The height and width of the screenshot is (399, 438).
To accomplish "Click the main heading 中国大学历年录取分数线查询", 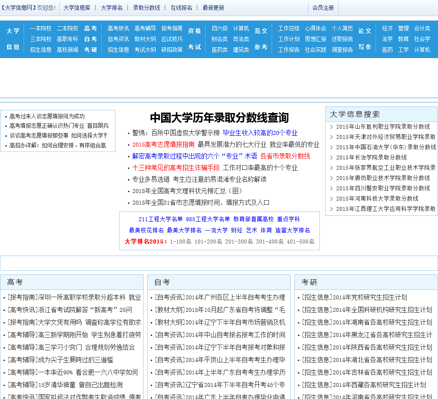I will click(219, 118).
